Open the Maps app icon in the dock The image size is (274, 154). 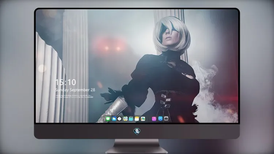tap(125, 119)
